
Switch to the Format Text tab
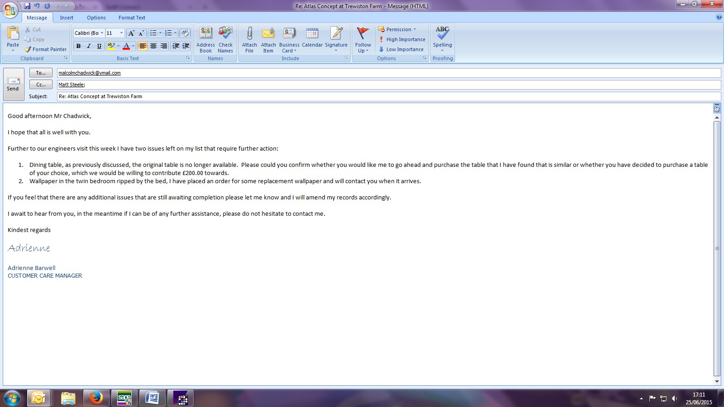tap(132, 18)
